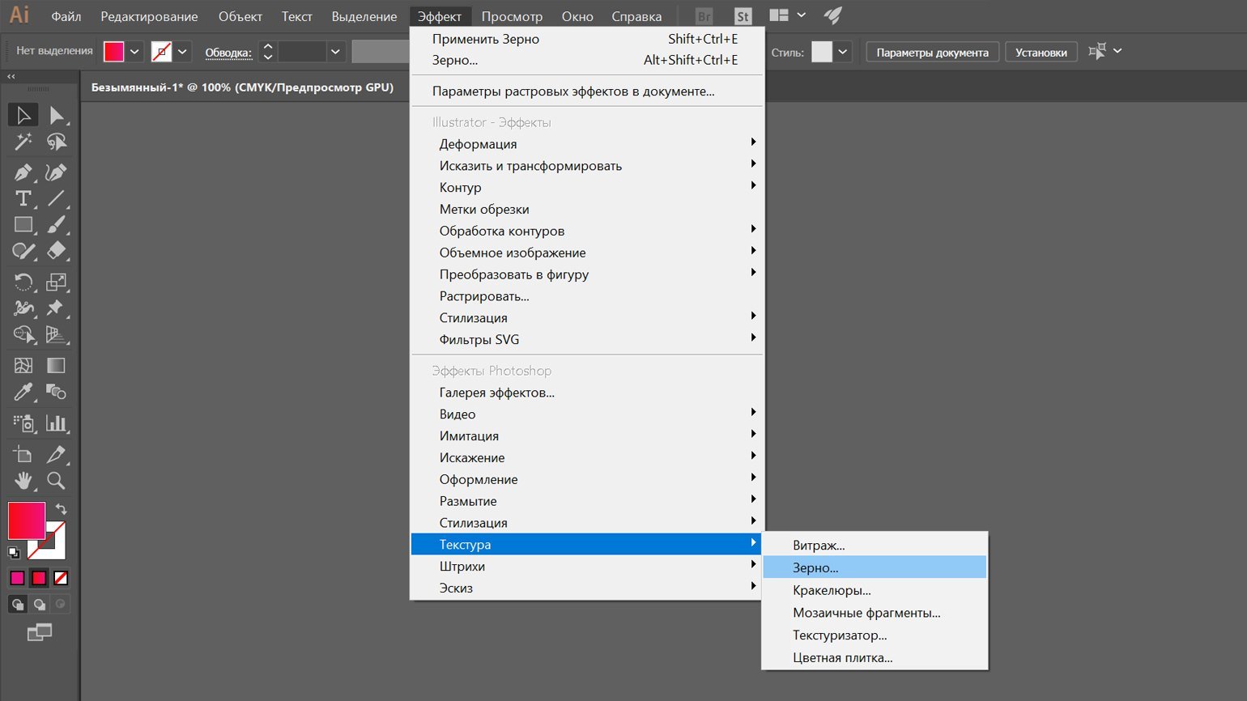Open the stroke weight dropdown
Screen dimensions: 1247x701
tap(335, 52)
